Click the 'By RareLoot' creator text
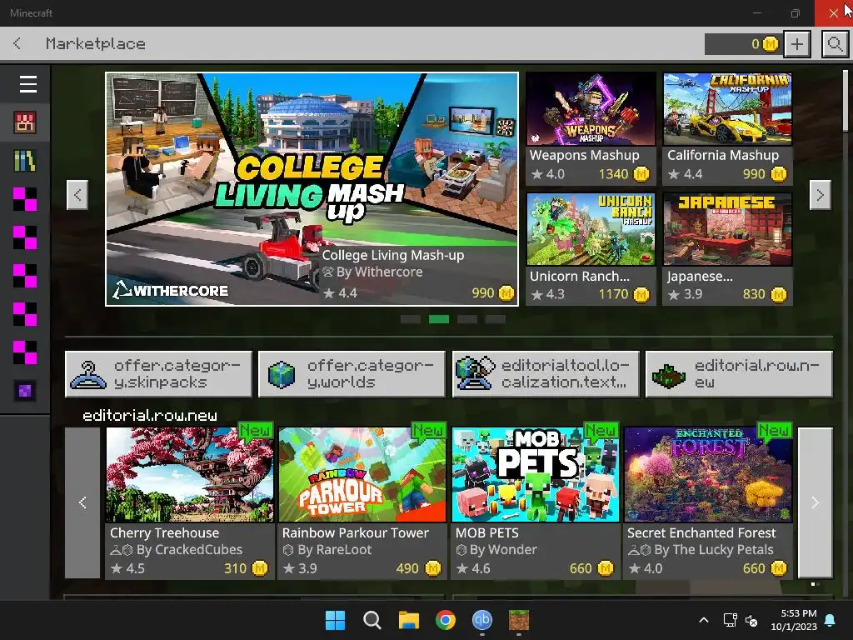 pos(335,550)
